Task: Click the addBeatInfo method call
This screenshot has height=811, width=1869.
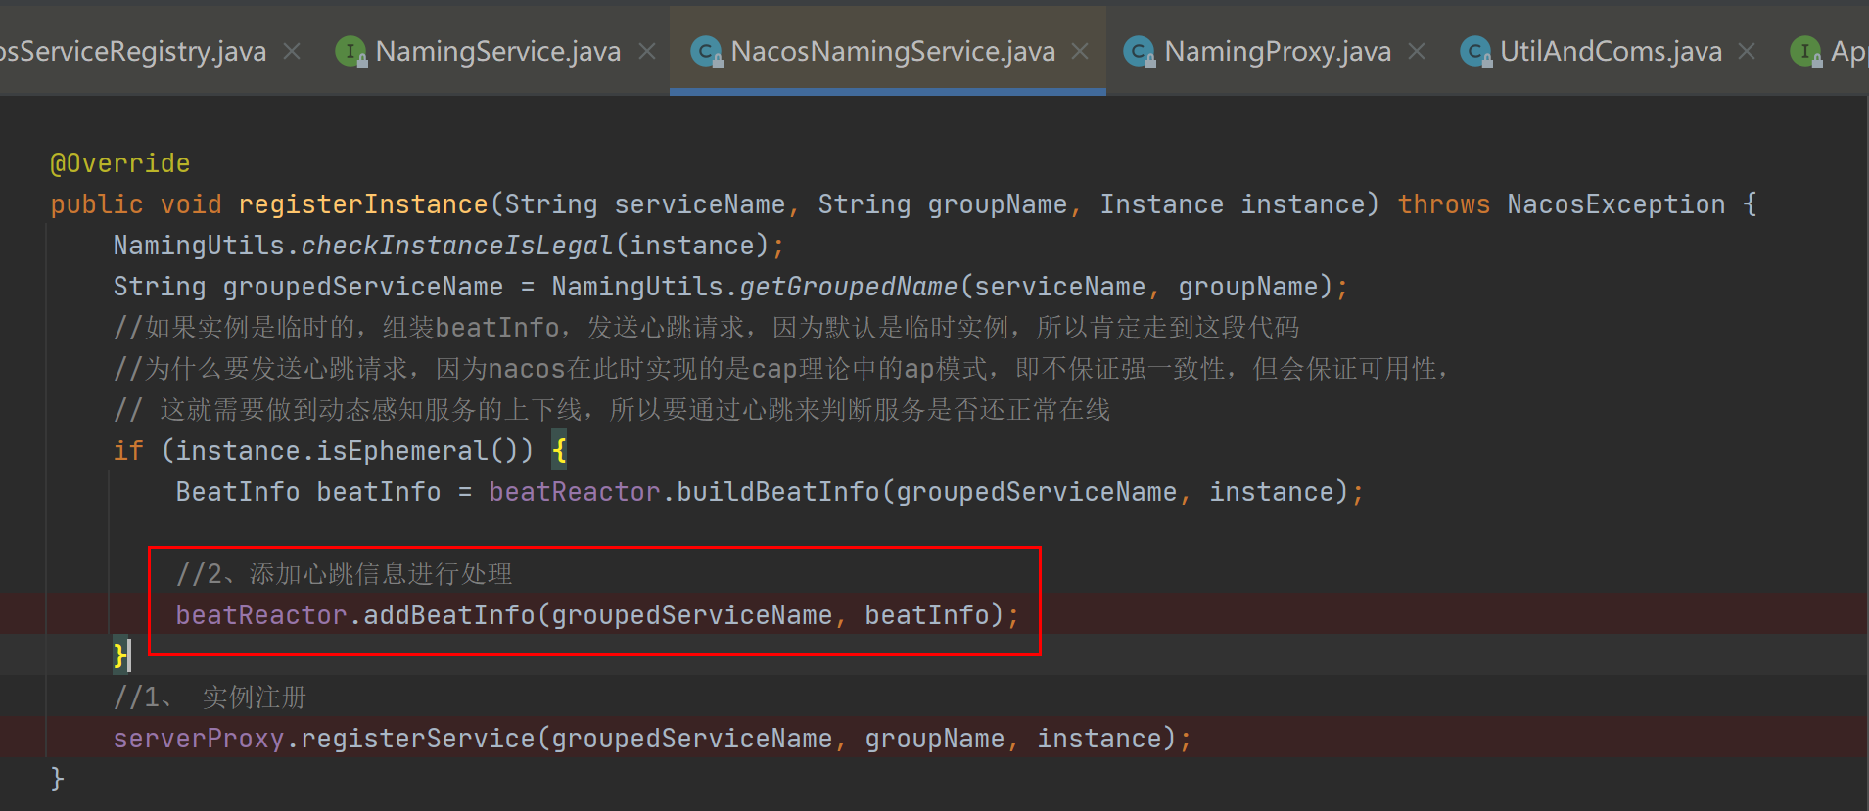Action: 449,615
